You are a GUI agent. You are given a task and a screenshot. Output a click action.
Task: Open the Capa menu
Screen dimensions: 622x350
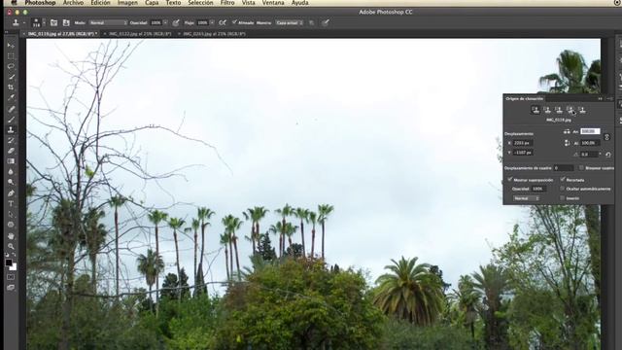tap(152, 3)
